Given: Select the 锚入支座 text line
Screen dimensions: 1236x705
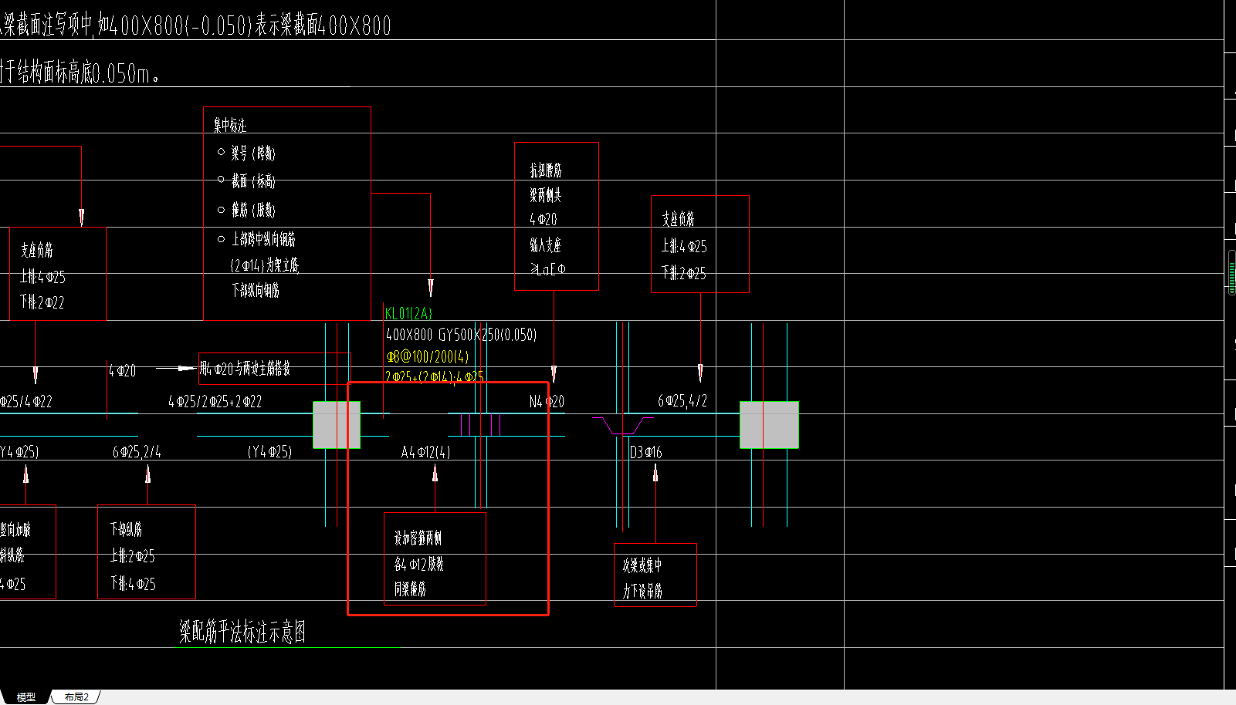Looking at the screenshot, I should point(546,245).
